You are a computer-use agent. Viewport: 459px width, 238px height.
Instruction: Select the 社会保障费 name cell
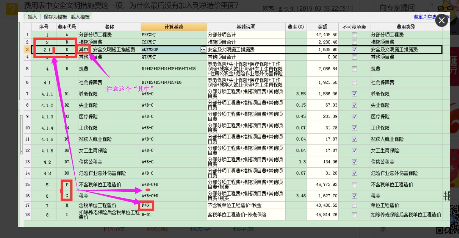tap(109, 83)
